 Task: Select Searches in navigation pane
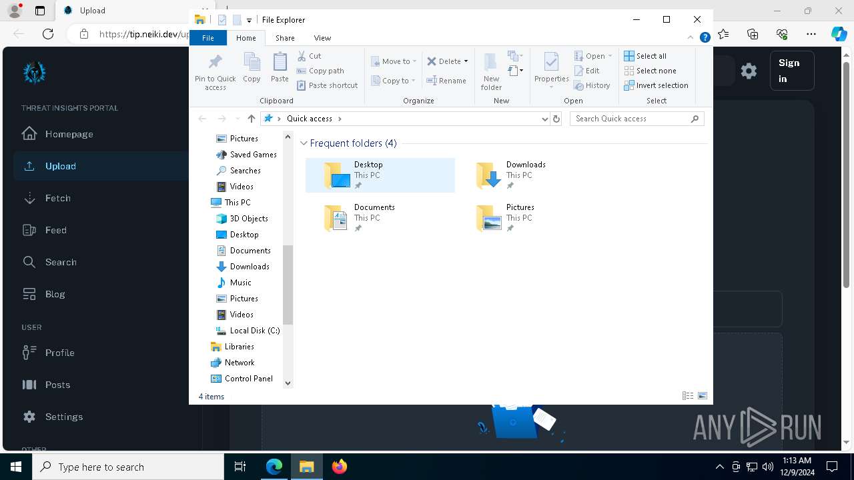point(245,171)
